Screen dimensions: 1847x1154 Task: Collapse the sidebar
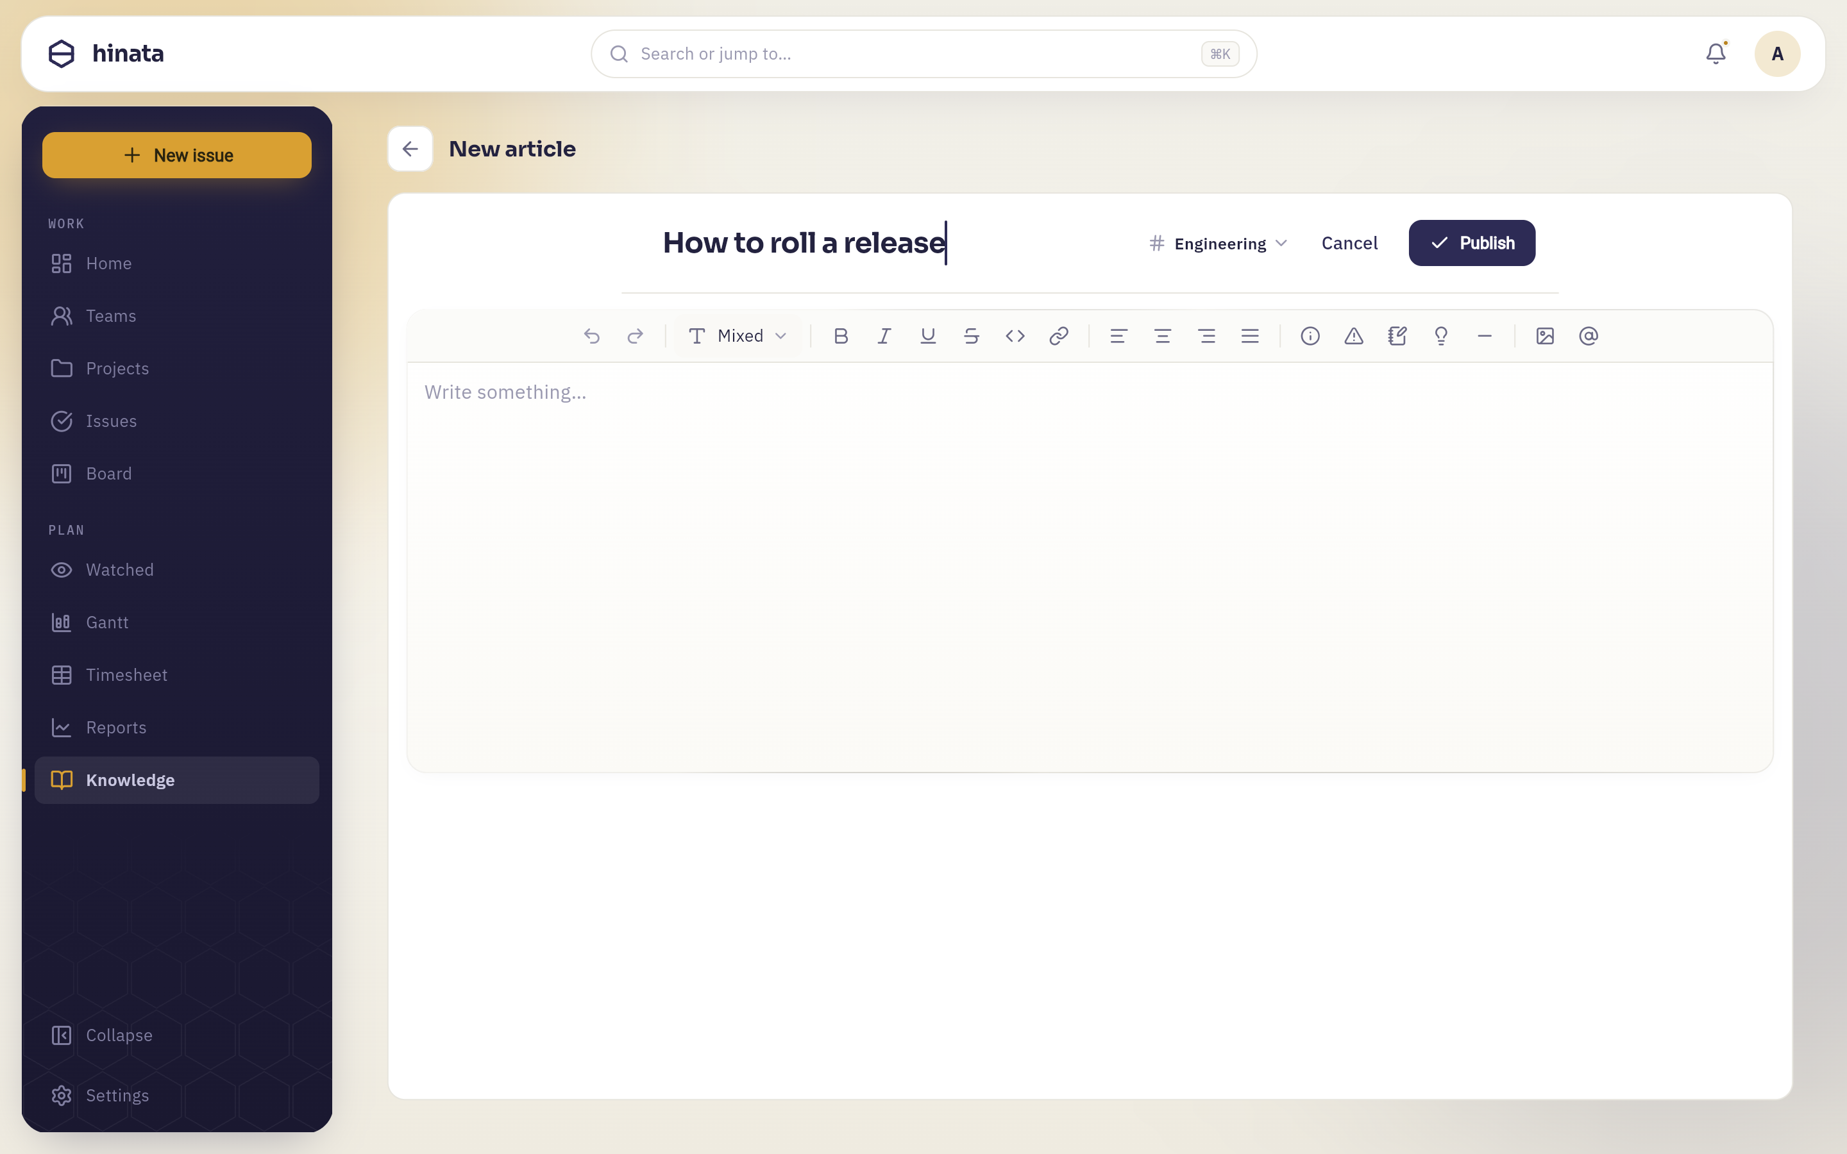[177, 1035]
